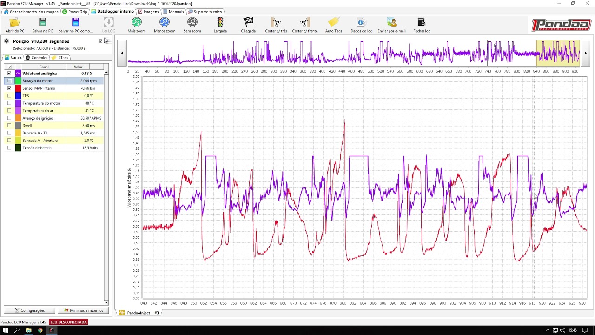595x335 pixels.
Task: Use Cortar p/ trás scissors tool
Action: pos(276,25)
